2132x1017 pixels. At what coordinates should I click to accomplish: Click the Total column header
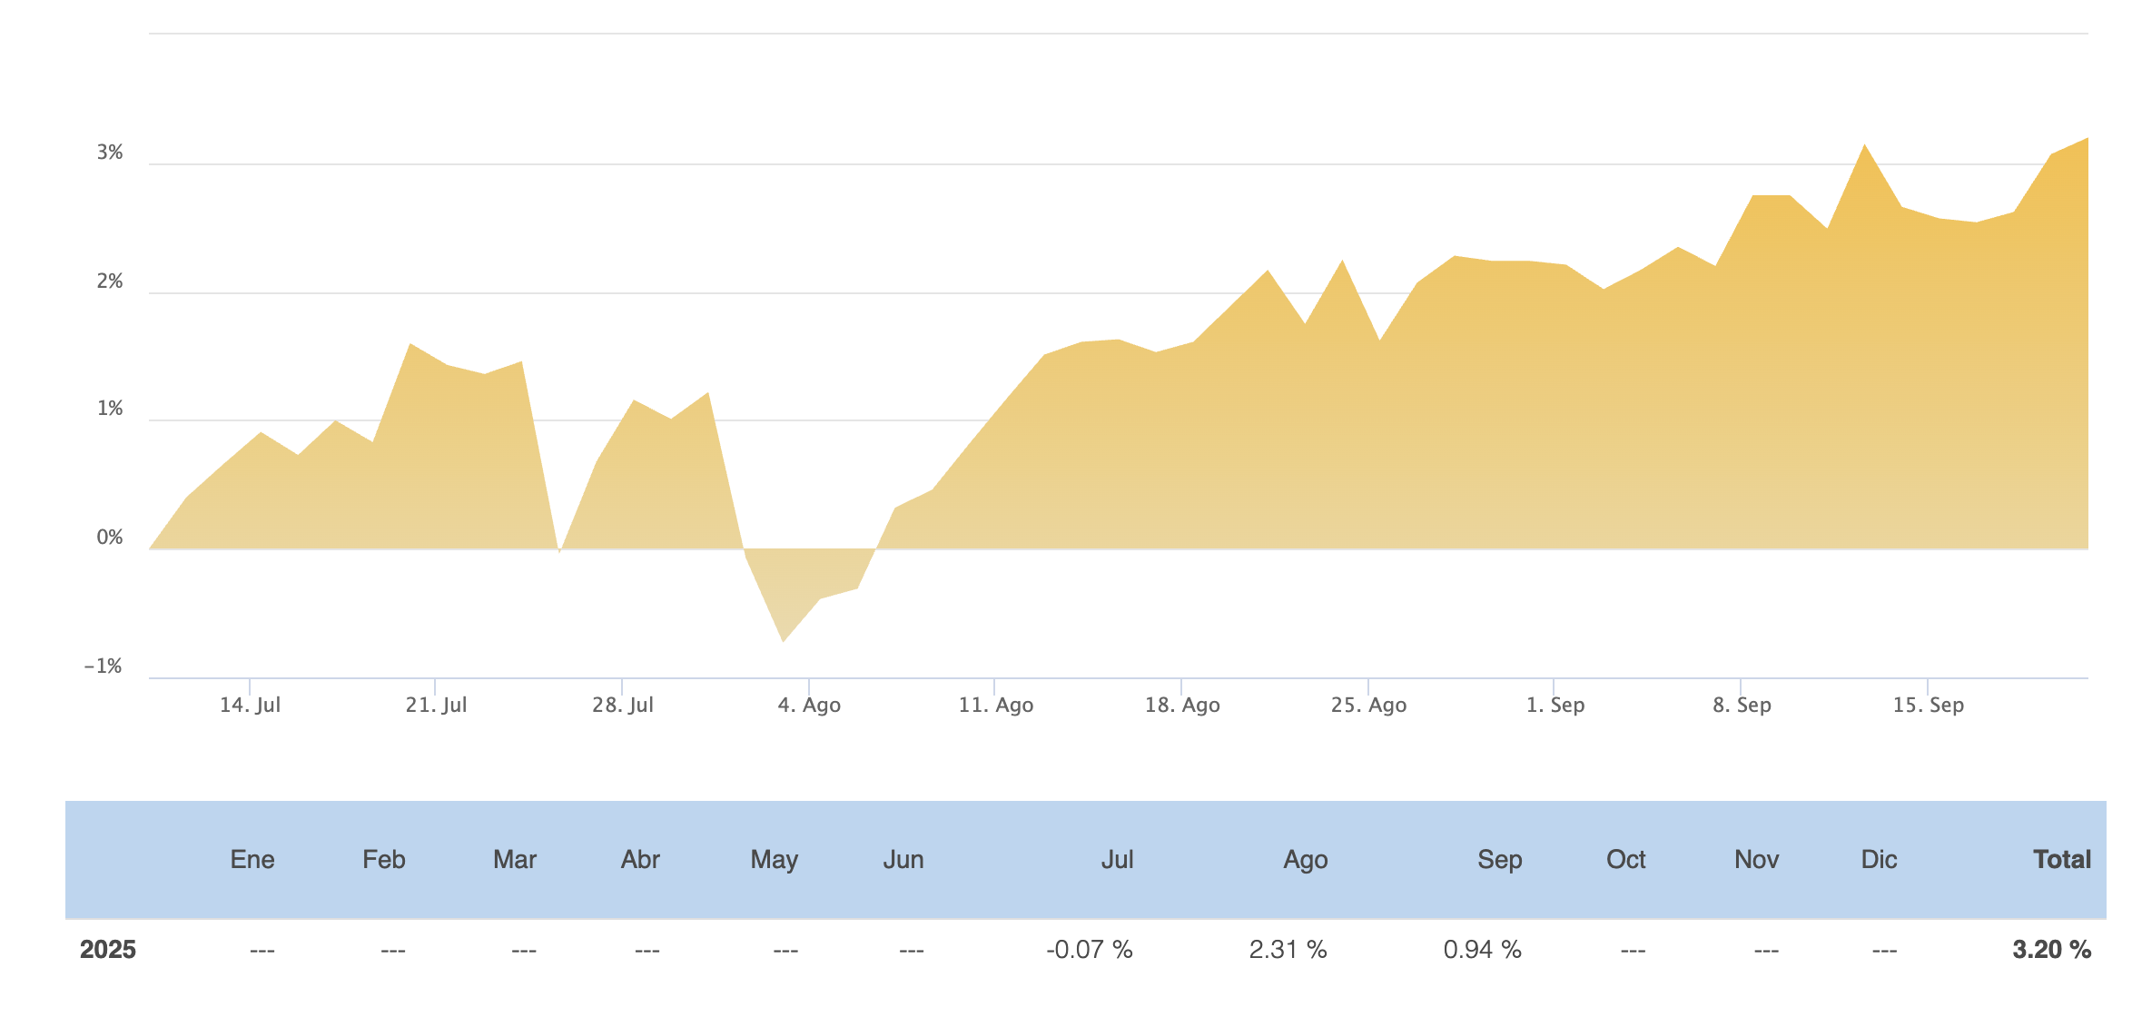point(2061,859)
